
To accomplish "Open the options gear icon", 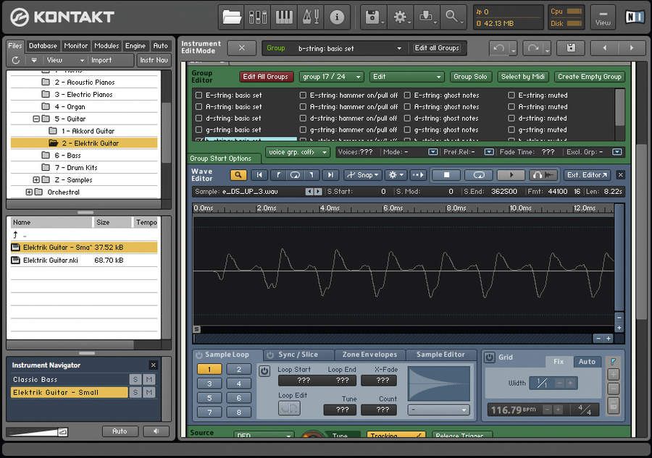I will click(x=400, y=17).
